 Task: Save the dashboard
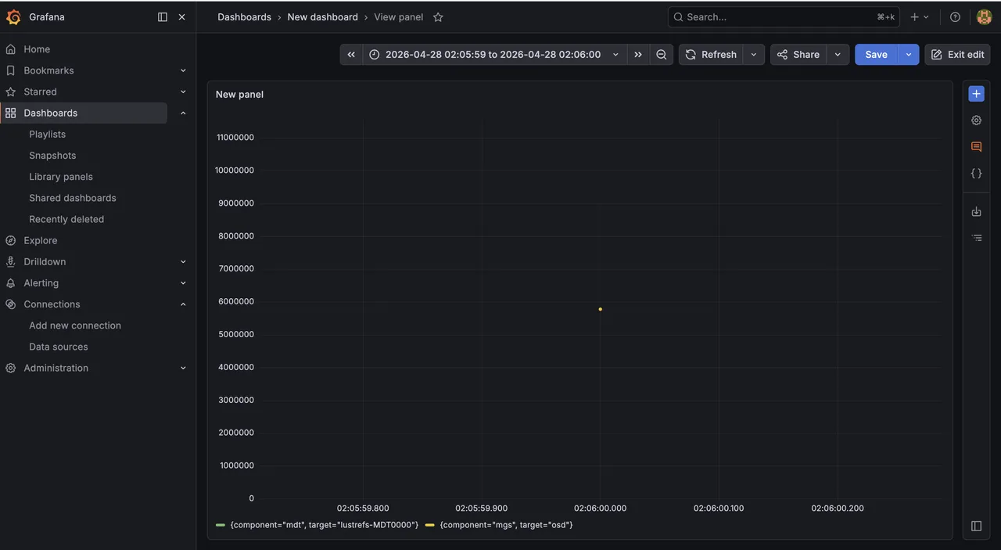tap(876, 54)
